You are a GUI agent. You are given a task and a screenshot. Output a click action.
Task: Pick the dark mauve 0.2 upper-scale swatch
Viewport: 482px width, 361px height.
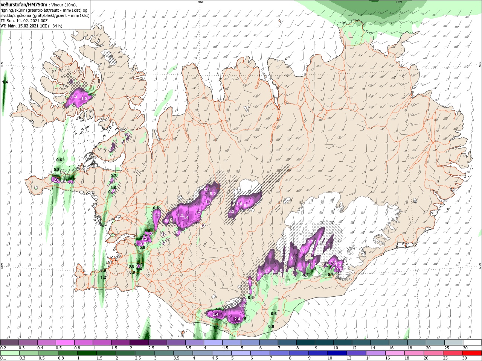click(9, 343)
